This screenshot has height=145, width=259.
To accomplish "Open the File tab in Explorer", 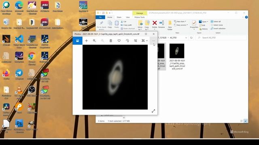I will pyautogui.click(x=100, y=17).
